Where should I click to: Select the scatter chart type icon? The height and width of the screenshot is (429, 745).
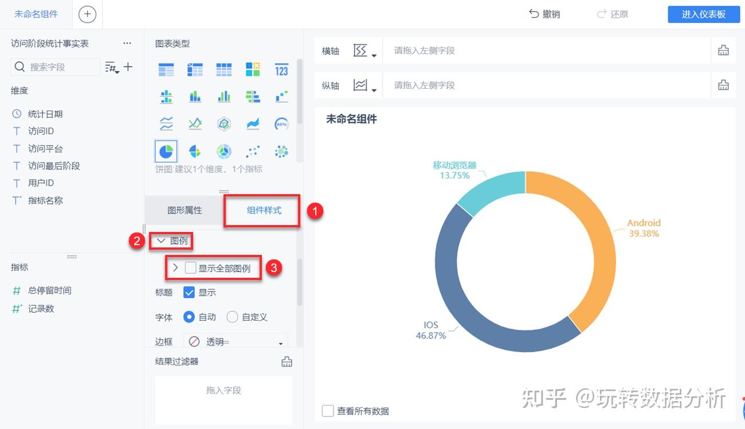[252, 151]
